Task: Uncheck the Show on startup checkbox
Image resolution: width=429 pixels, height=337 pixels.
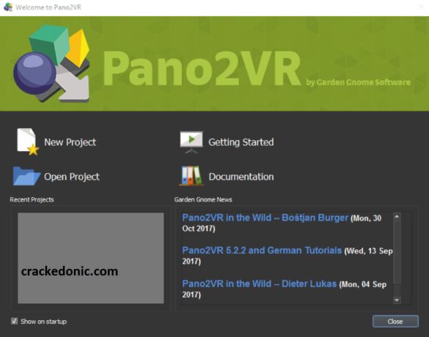Action: click(x=14, y=321)
